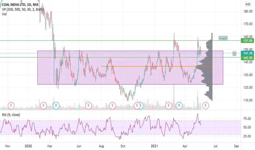Click the 170.00 price axis label

[248, 24]
